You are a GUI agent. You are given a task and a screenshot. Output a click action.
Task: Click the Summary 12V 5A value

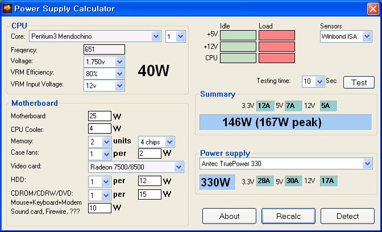(x=329, y=106)
